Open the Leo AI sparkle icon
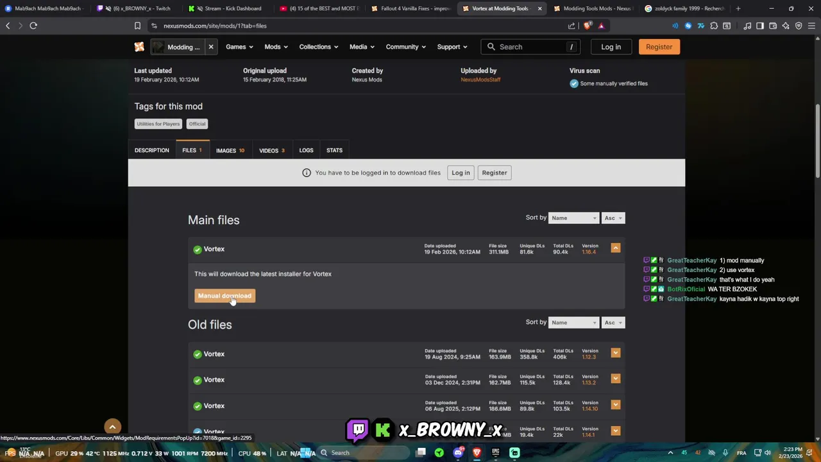The image size is (821, 462). click(x=786, y=26)
